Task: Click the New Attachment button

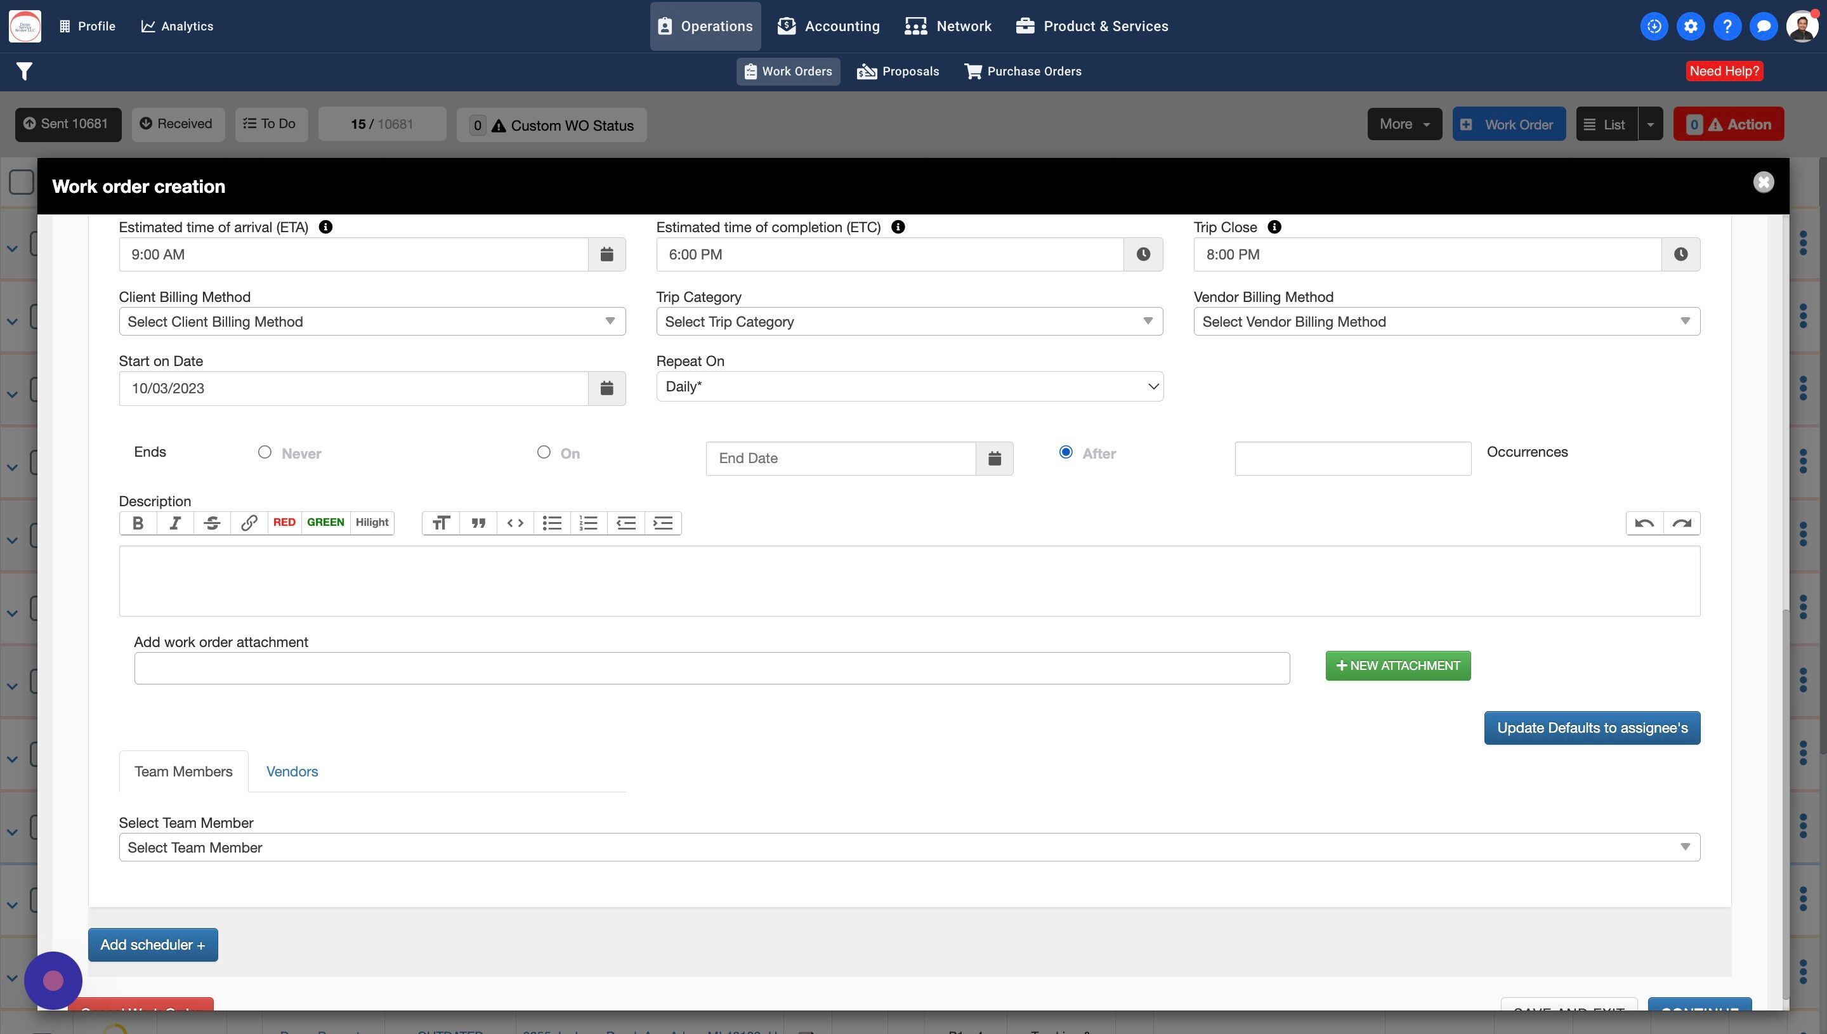Action: (1398, 665)
